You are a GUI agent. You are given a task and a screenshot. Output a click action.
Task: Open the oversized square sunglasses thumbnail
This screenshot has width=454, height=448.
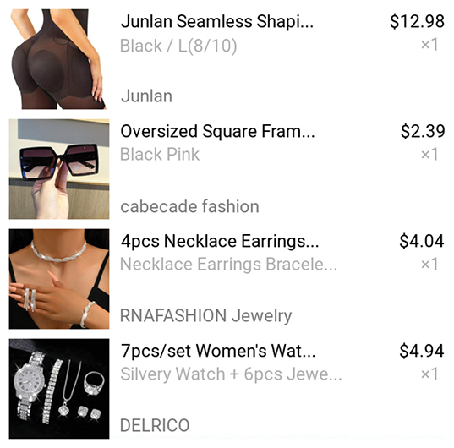(59, 169)
